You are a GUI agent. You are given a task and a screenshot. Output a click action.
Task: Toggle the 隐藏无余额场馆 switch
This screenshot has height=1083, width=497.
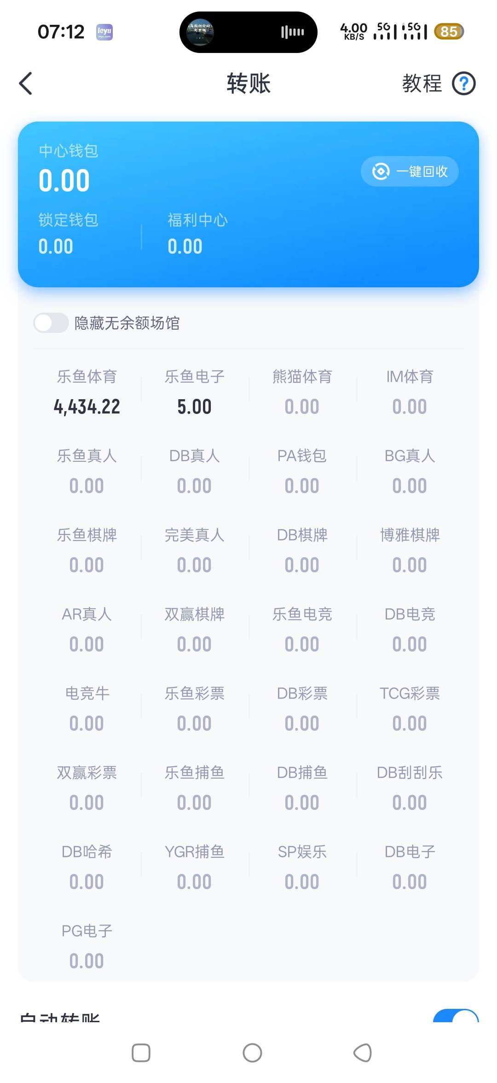pos(51,323)
